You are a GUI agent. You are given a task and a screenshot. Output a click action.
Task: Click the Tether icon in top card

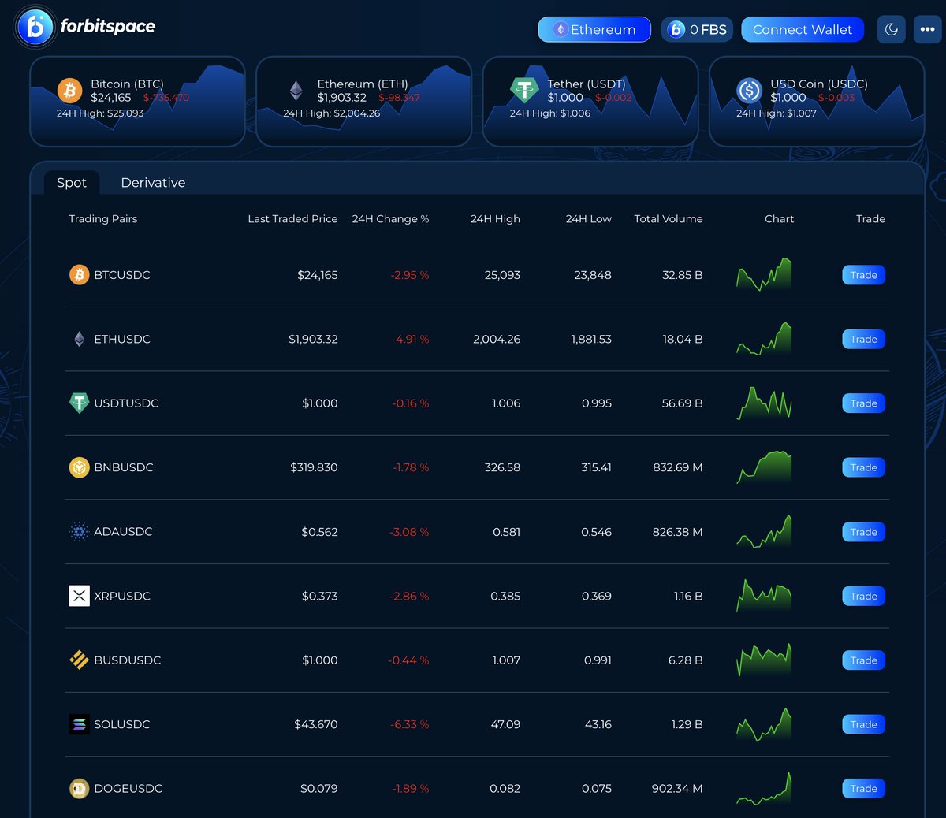(x=523, y=90)
